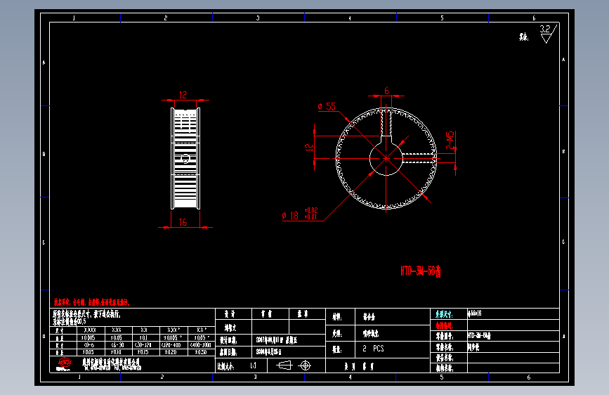Screen dimensions: 609x395
Task: Click the keyway slot above the bore
Action: [x=386, y=138]
